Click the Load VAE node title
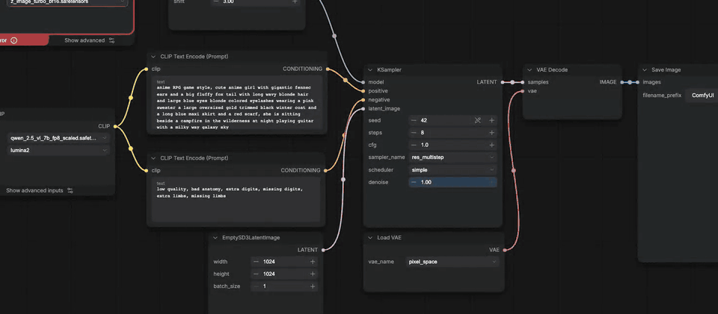718x314 pixels. tap(389, 238)
